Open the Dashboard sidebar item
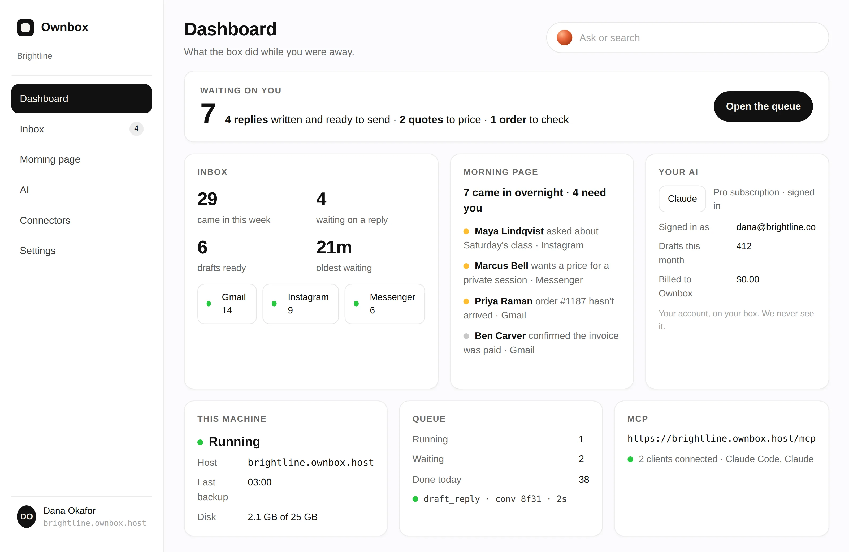This screenshot has width=849, height=552. 82,99
